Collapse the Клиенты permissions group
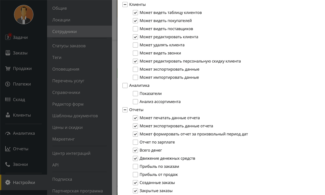The width and height of the screenshot is (325, 195). [125, 4]
